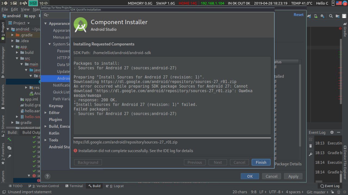Expand the build folder under app
The image size is (348, 195).
point(17,52)
